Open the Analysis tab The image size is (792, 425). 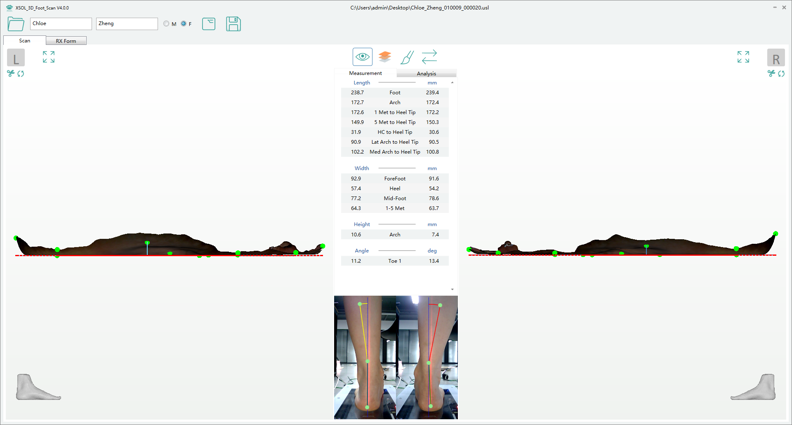pyautogui.click(x=427, y=73)
